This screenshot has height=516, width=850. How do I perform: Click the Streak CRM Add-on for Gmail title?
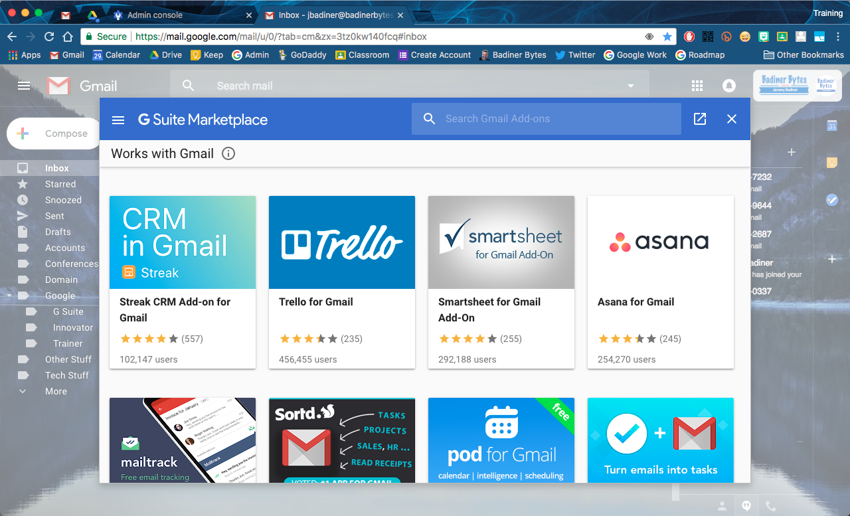point(175,309)
